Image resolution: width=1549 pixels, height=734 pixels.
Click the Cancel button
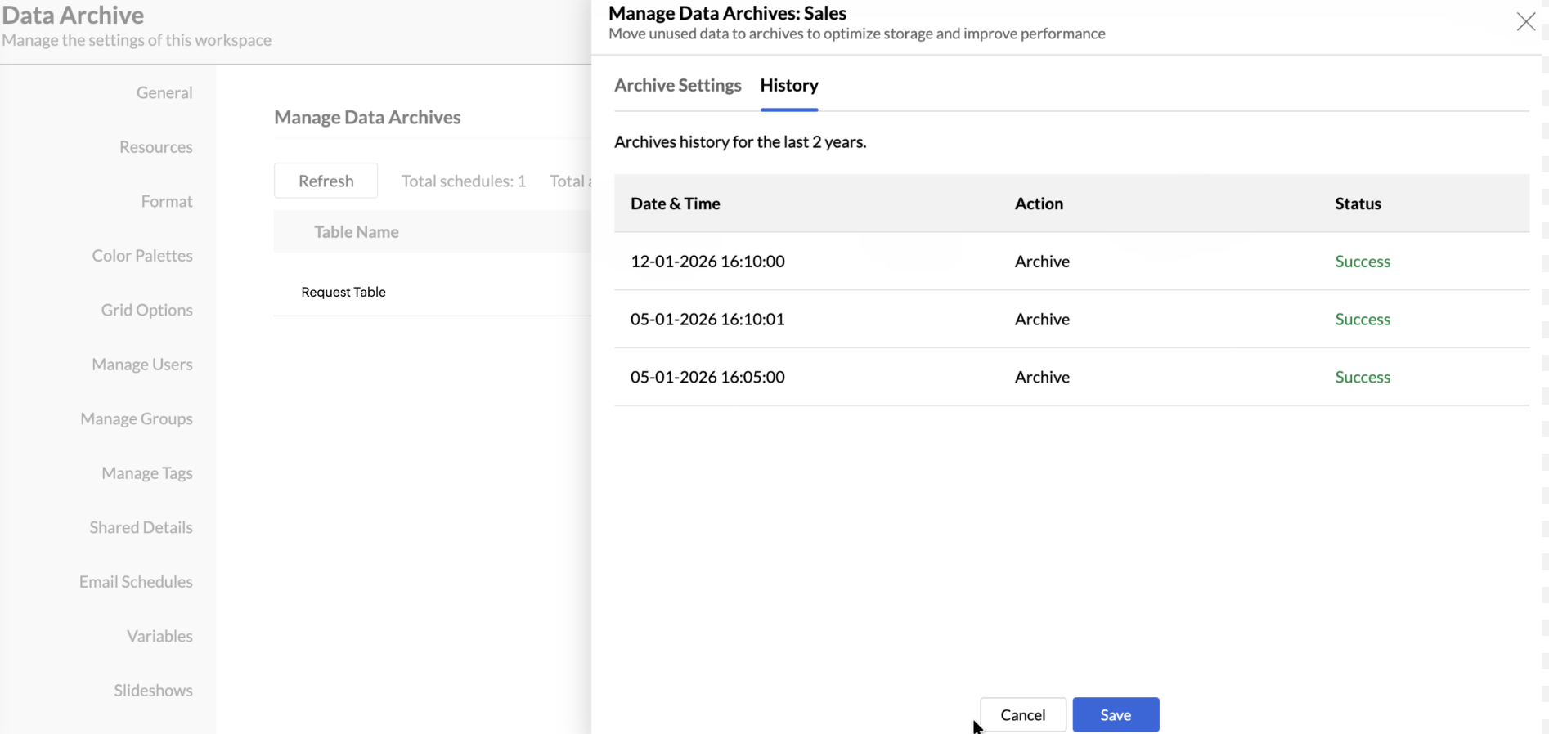tap(1022, 714)
